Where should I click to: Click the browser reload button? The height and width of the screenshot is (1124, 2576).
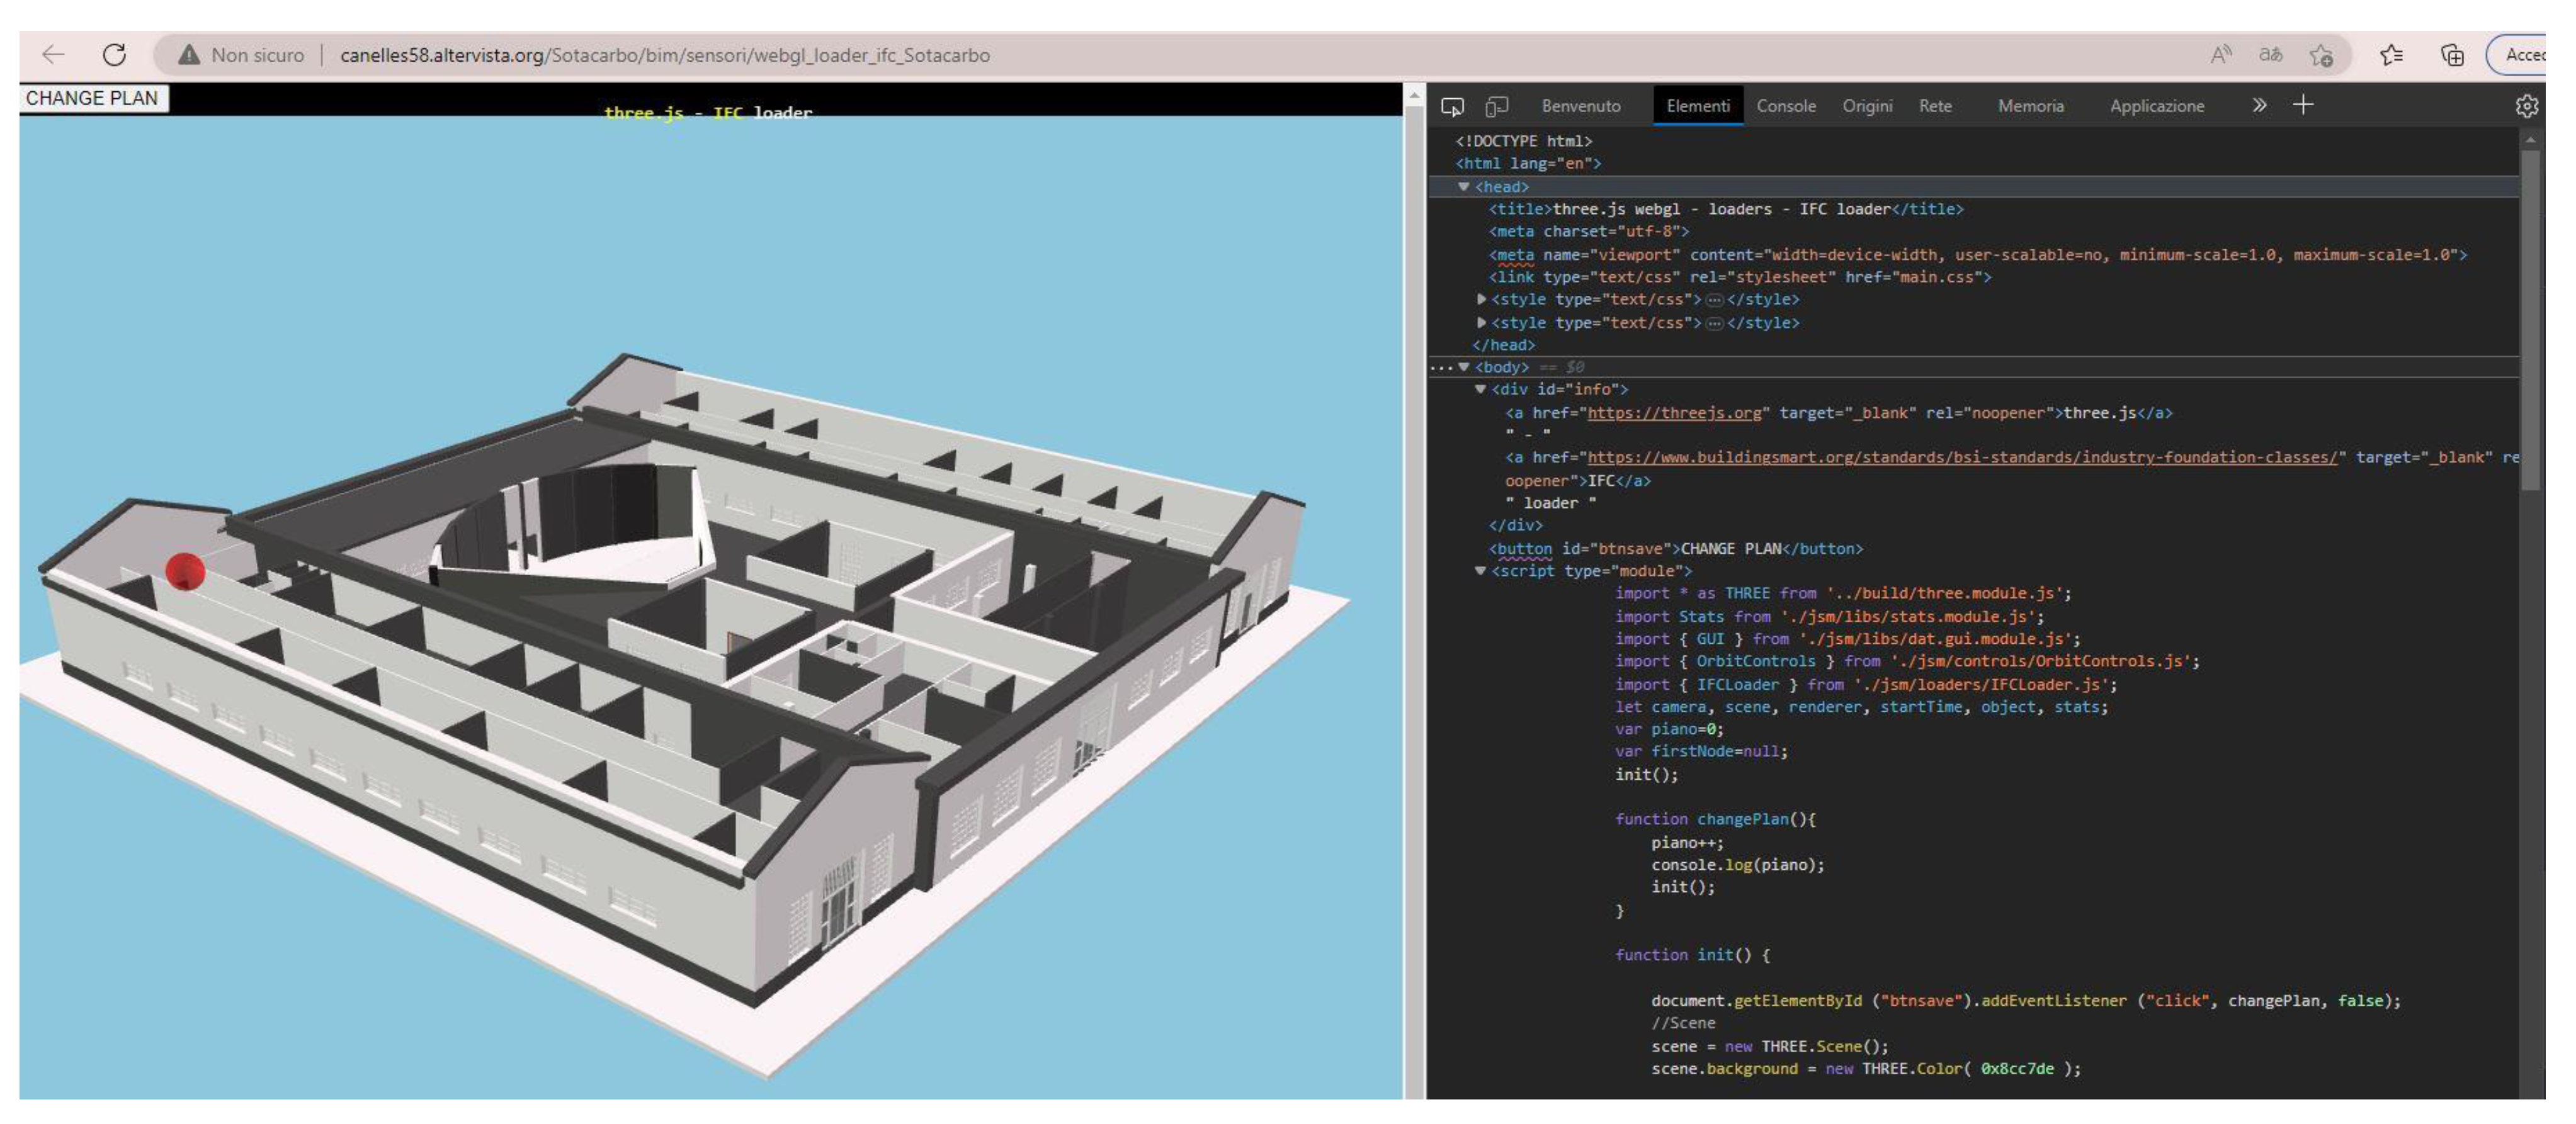(x=114, y=55)
